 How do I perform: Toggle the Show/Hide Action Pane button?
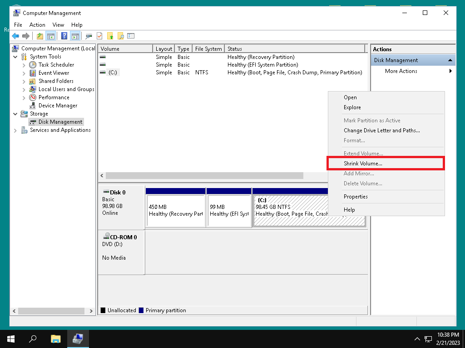(75, 36)
